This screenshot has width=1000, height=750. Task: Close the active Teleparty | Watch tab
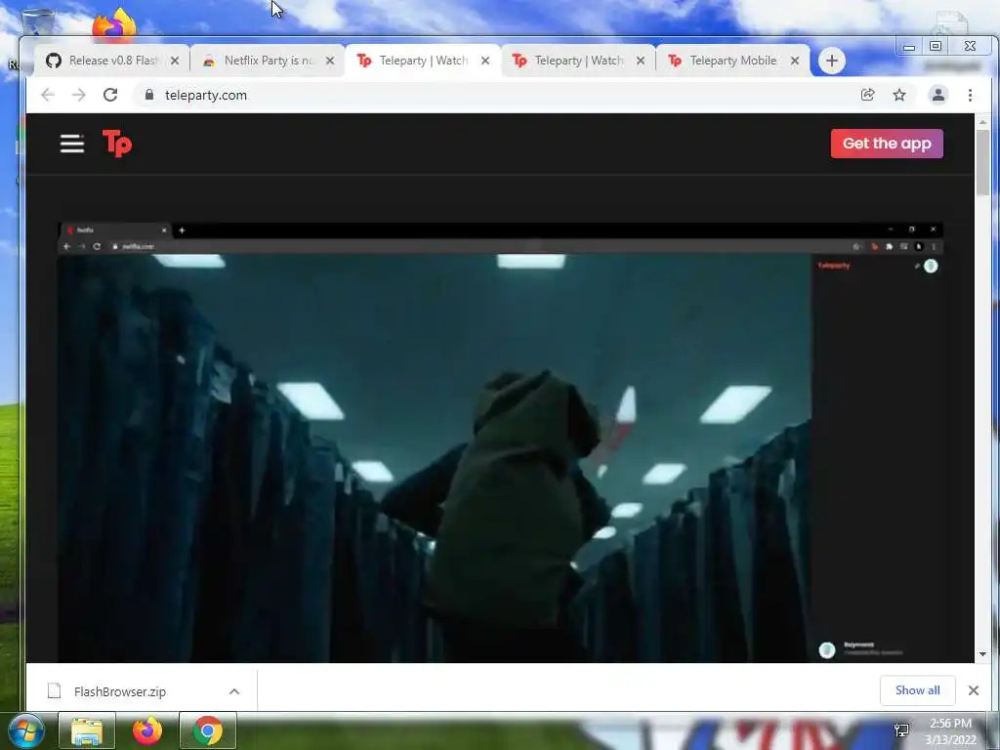pos(485,61)
